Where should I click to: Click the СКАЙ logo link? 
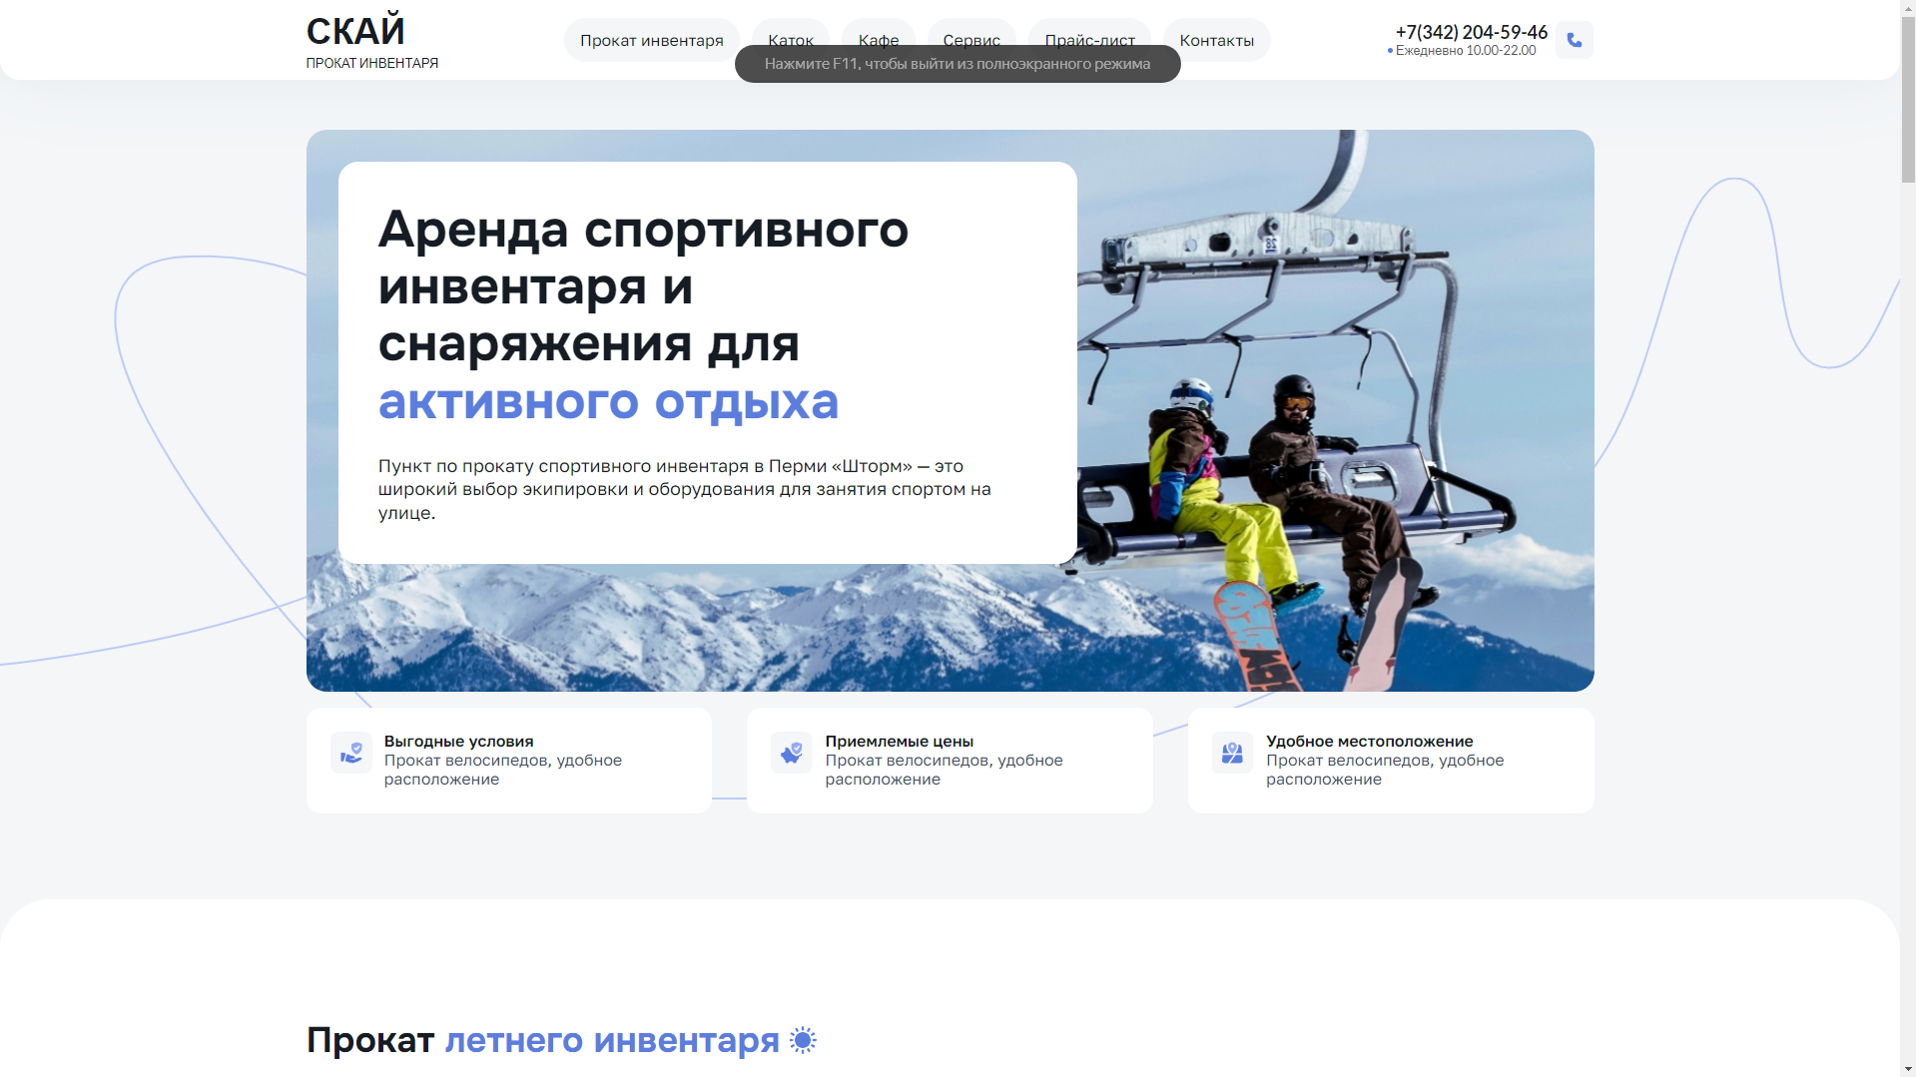click(x=355, y=31)
